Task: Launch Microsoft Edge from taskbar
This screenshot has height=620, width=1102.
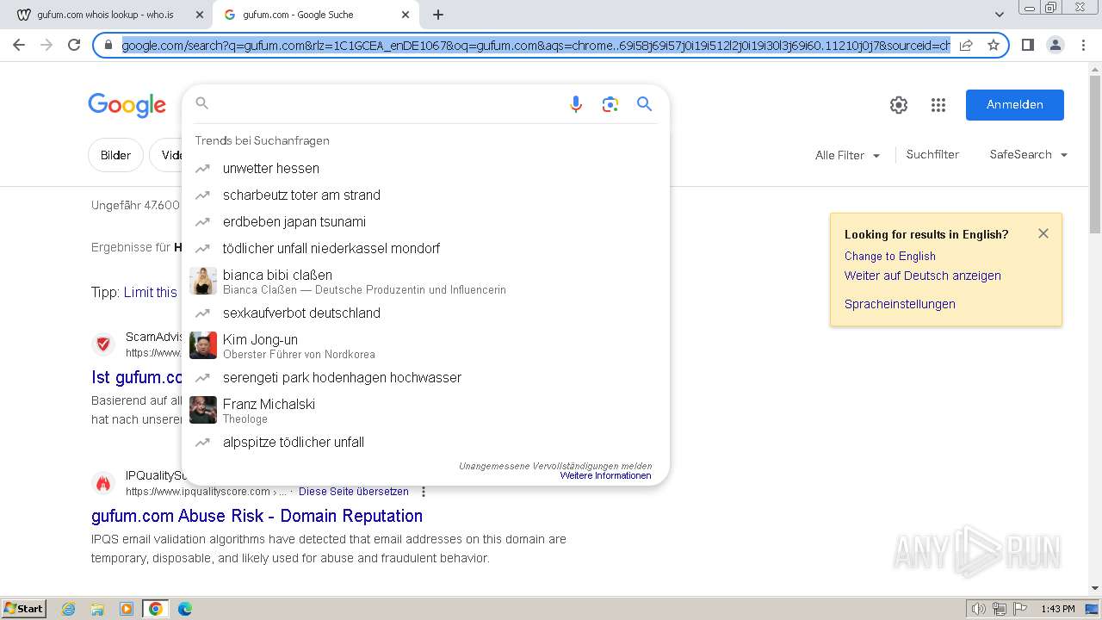Action: click(184, 609)
